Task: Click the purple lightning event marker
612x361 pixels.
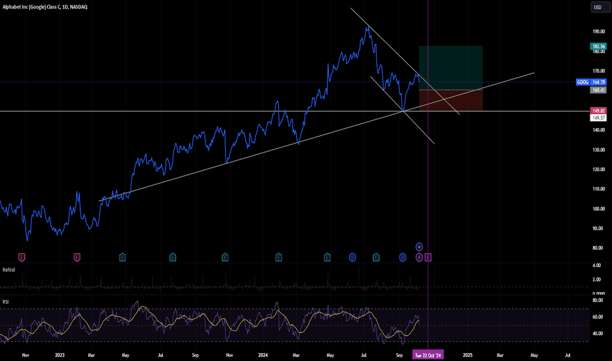Action: click(419, 257)
